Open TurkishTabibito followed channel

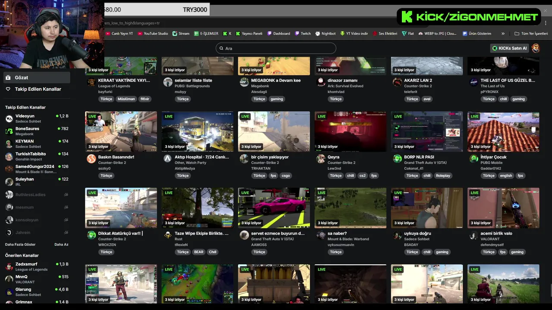point(37,156)
